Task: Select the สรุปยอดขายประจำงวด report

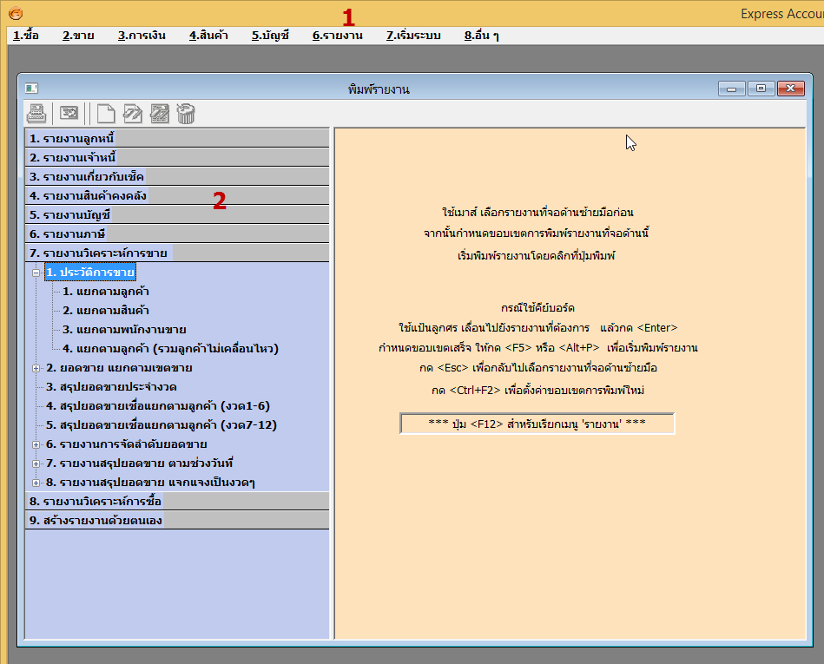Action: pos(110,387)
